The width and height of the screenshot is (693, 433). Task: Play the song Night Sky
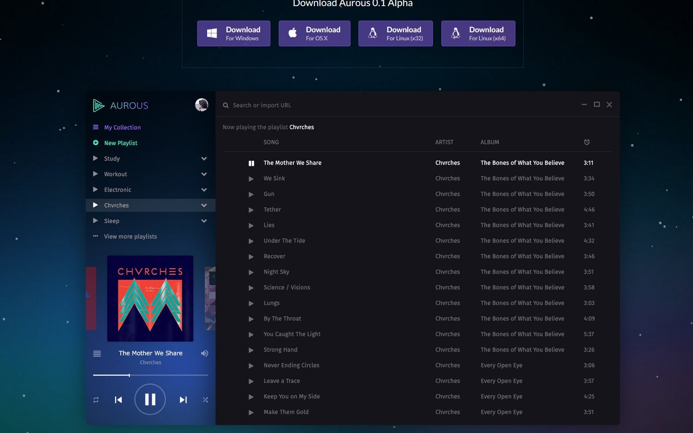pyautogui.click(x=251, y=272)
